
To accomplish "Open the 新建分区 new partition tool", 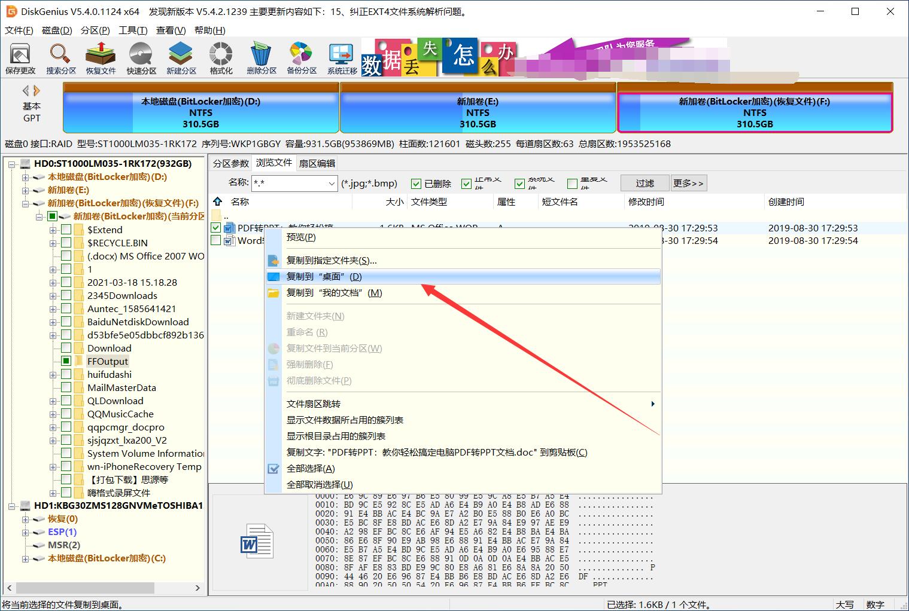I will click(x=180, y=58).
